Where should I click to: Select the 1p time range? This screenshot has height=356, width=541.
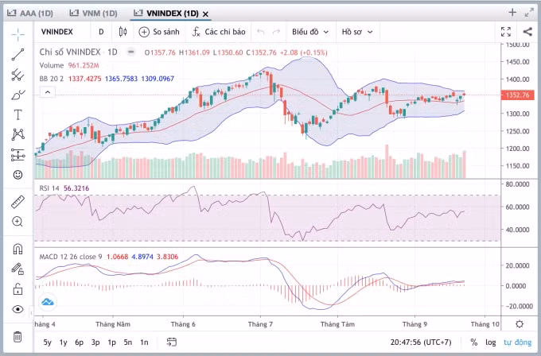pyautogui.click(x=111, y=342)
